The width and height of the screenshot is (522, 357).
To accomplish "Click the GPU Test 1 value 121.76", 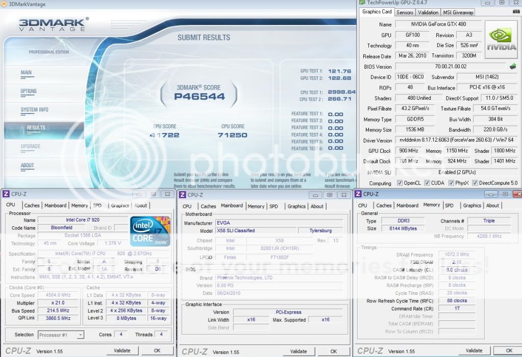I will (x=339, y=71).
